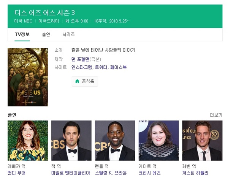This screenshot has width=228, height=179.
Task: Click the synopsis 같은 날에 태어난 사람들의 이야기
Action: pyautogui.click(x=103, y=50)
